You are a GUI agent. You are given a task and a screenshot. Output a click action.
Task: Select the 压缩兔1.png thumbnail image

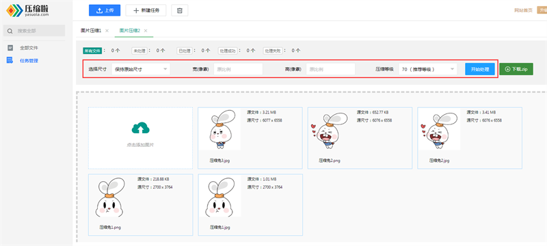point(110,196)
